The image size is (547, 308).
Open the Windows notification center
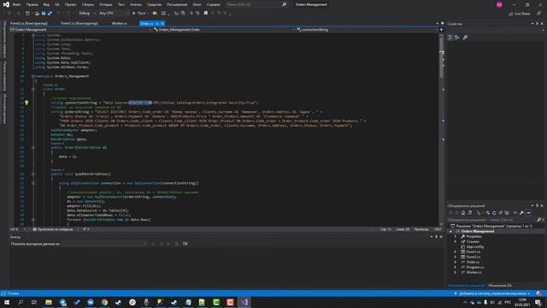coord(538,302)
